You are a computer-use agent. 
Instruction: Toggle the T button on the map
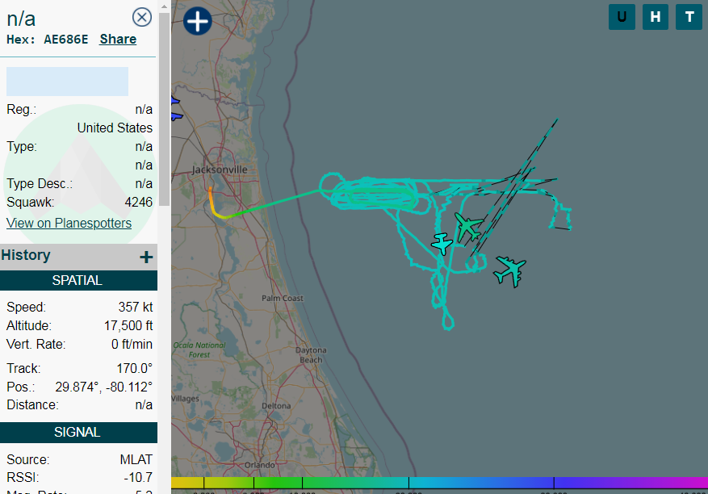pos(689,17)
